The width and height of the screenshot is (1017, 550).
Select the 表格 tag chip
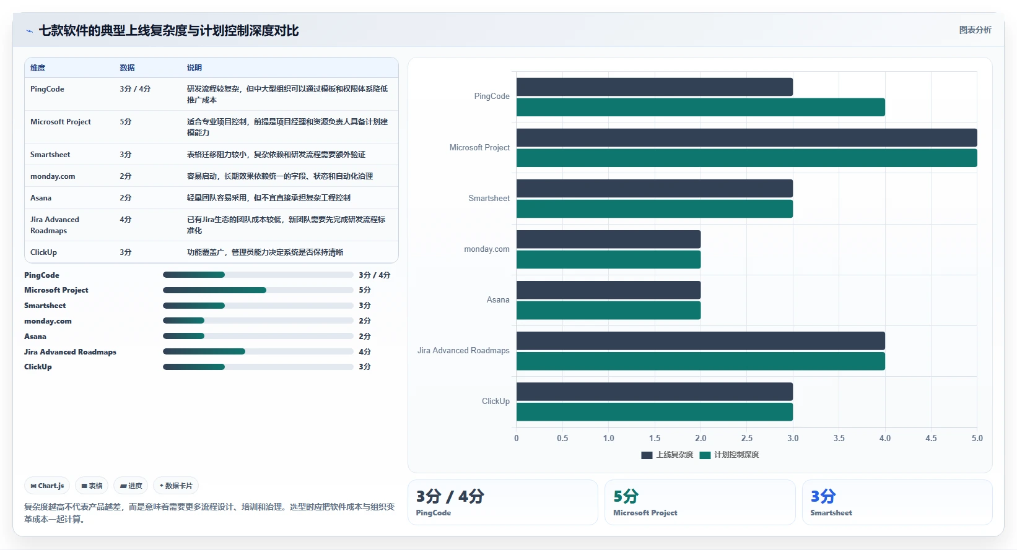click(x=92, y=486)
